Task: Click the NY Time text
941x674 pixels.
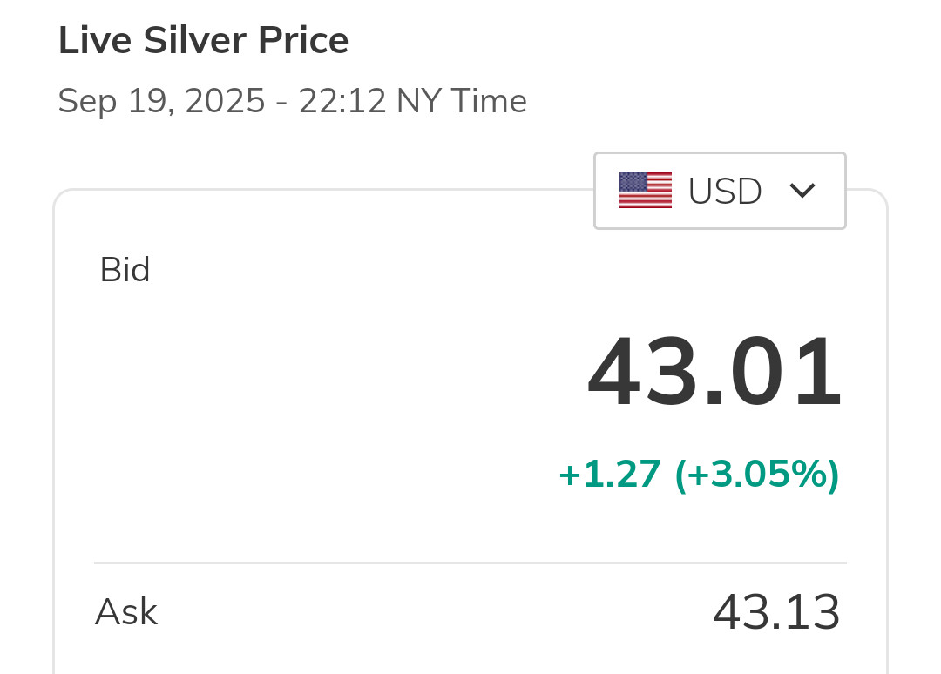Action: [462, 102]
